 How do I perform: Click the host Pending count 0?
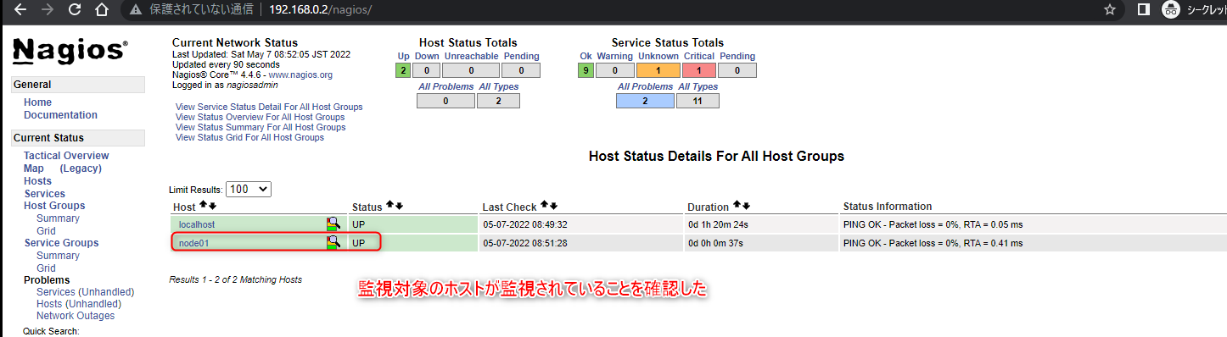[x=520, y=70]
